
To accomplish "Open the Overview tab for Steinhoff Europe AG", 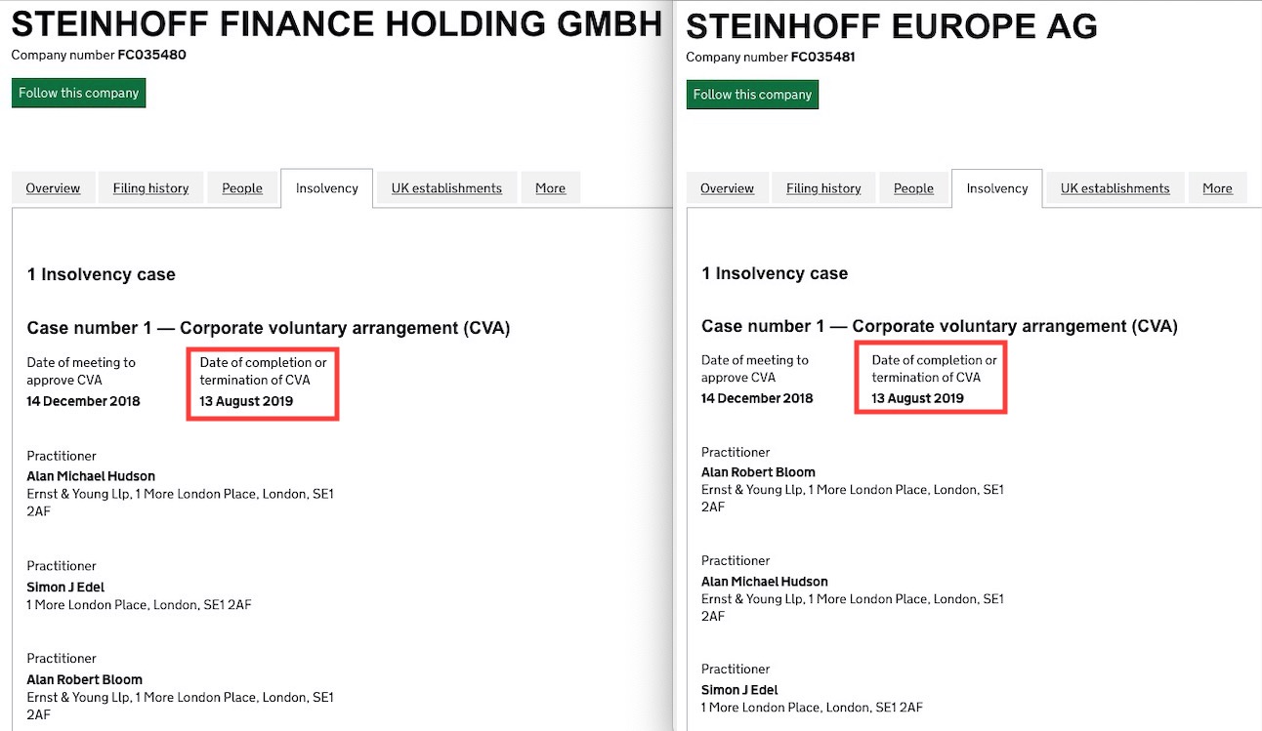I will tap(727, 187).
